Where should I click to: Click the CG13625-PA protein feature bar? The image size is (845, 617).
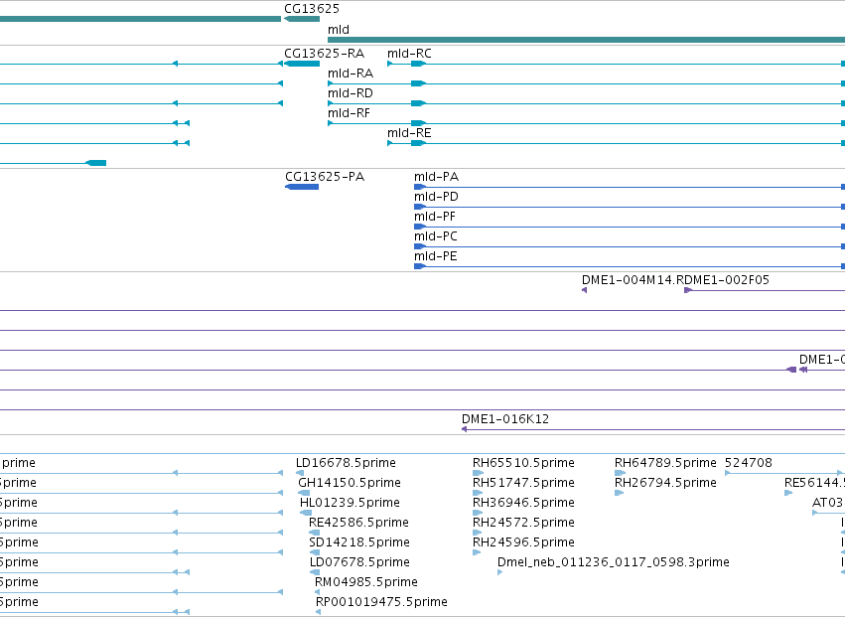(x=302, y=187)
